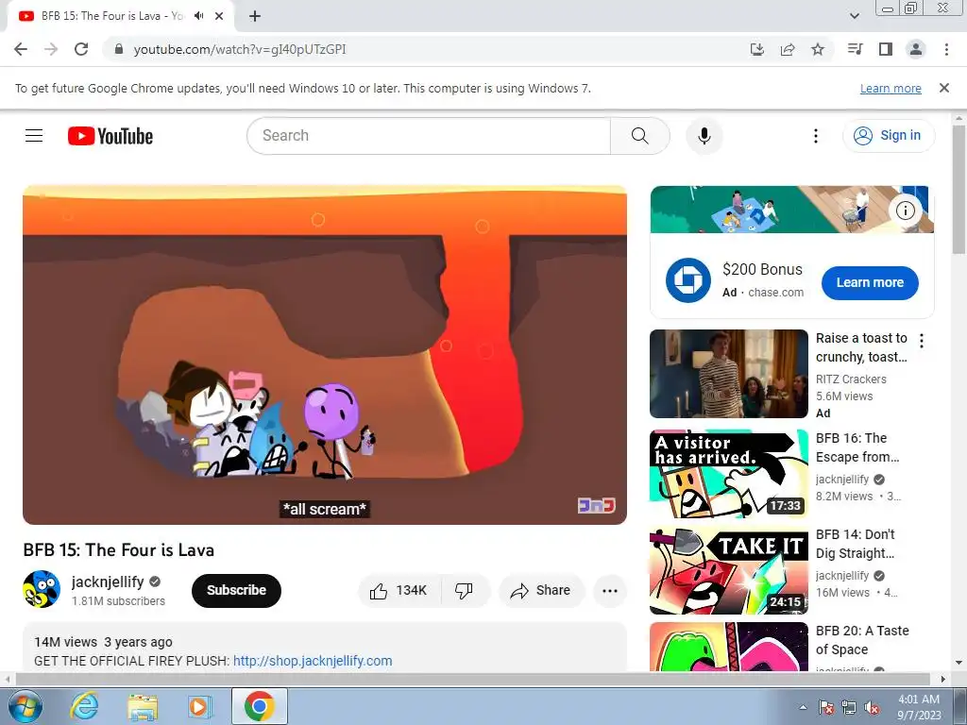The height and width of the screenshot is (725, 967).
Task: Open the Windows Start menu orb
Action: pos(25,706)
